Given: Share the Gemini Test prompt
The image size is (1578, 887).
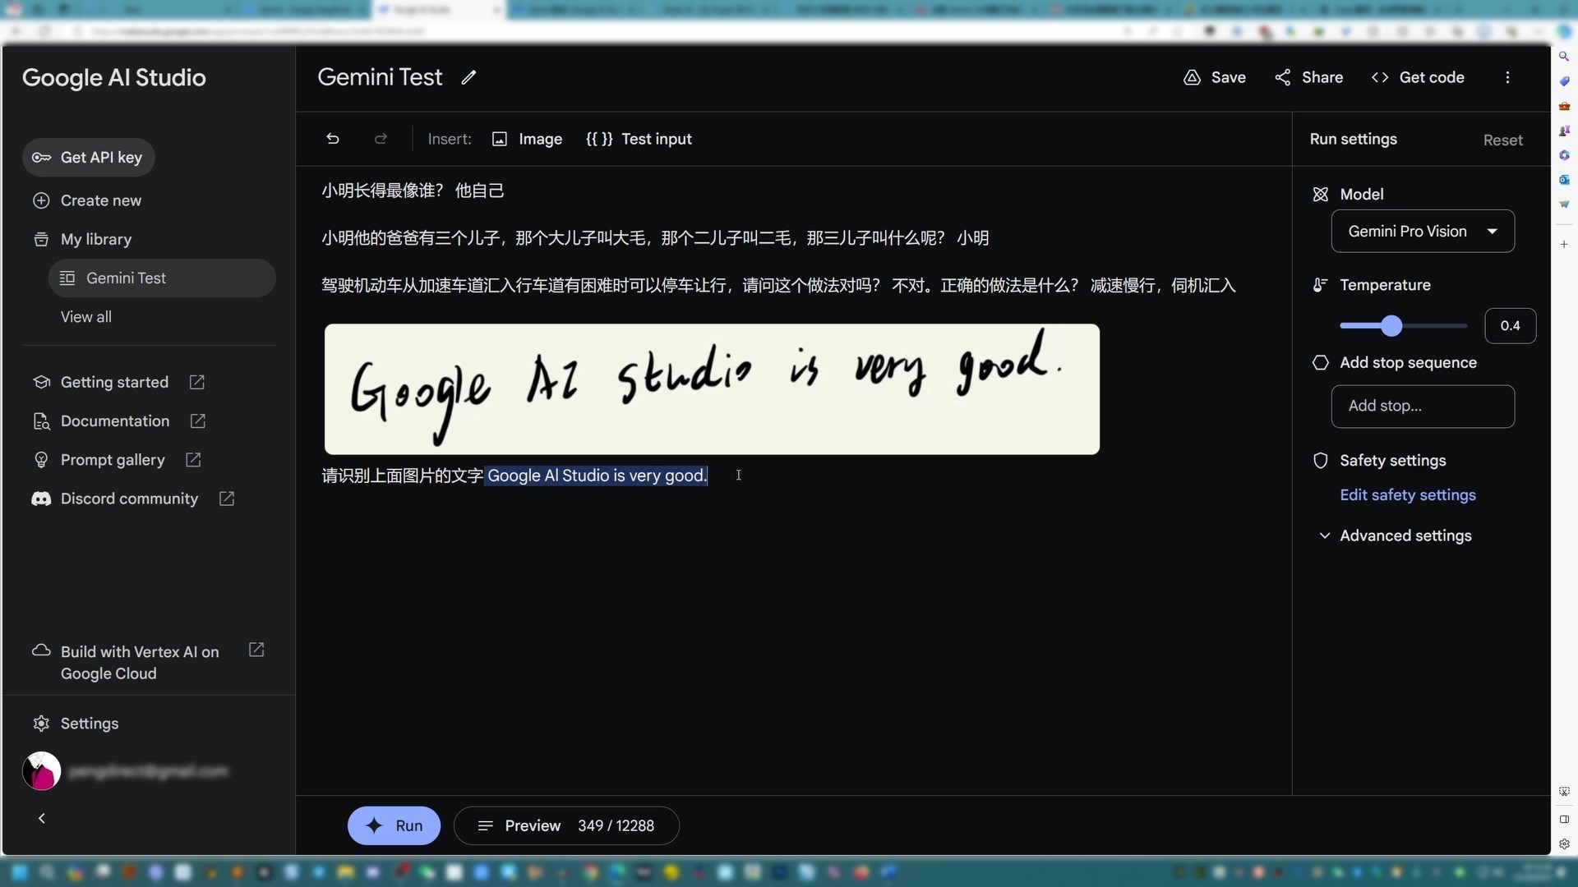Looking at the screenshot, I should [1309, 77].
